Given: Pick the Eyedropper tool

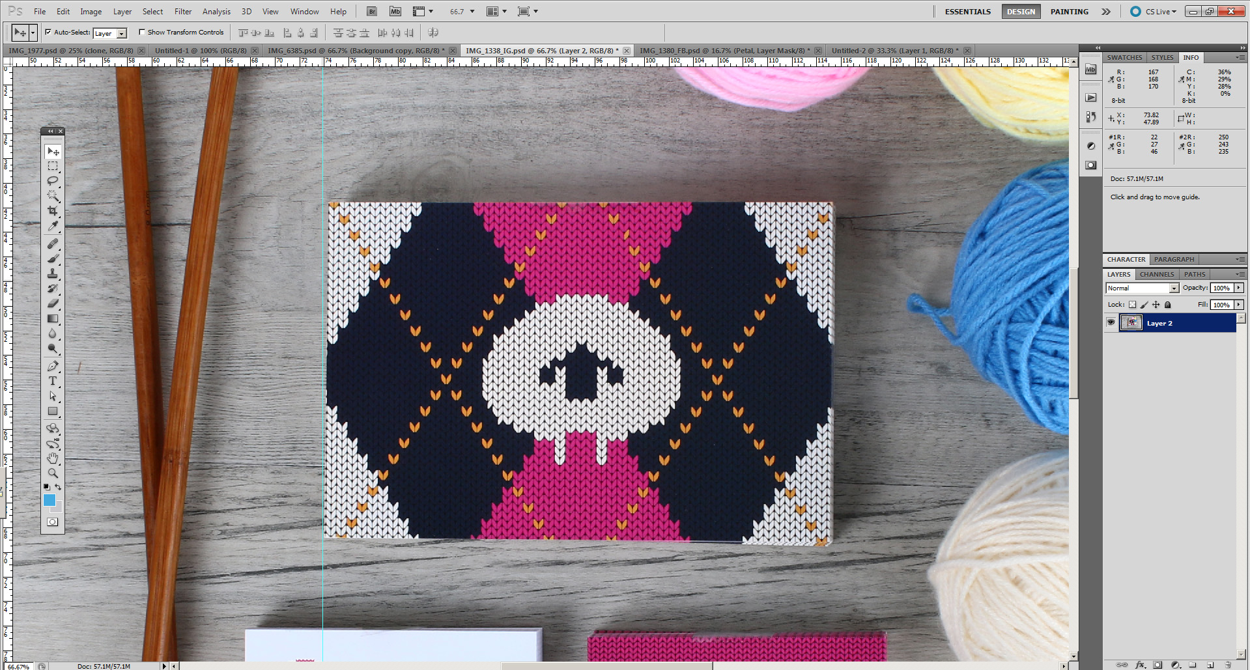Looking at the screenshot, I should coord(53,226).
